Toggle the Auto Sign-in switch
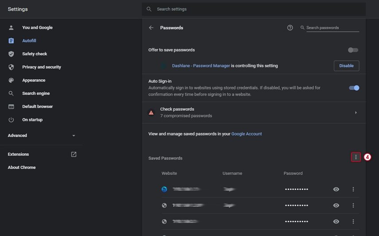Viewport: 379px width, 236px height. click(354, 88)
